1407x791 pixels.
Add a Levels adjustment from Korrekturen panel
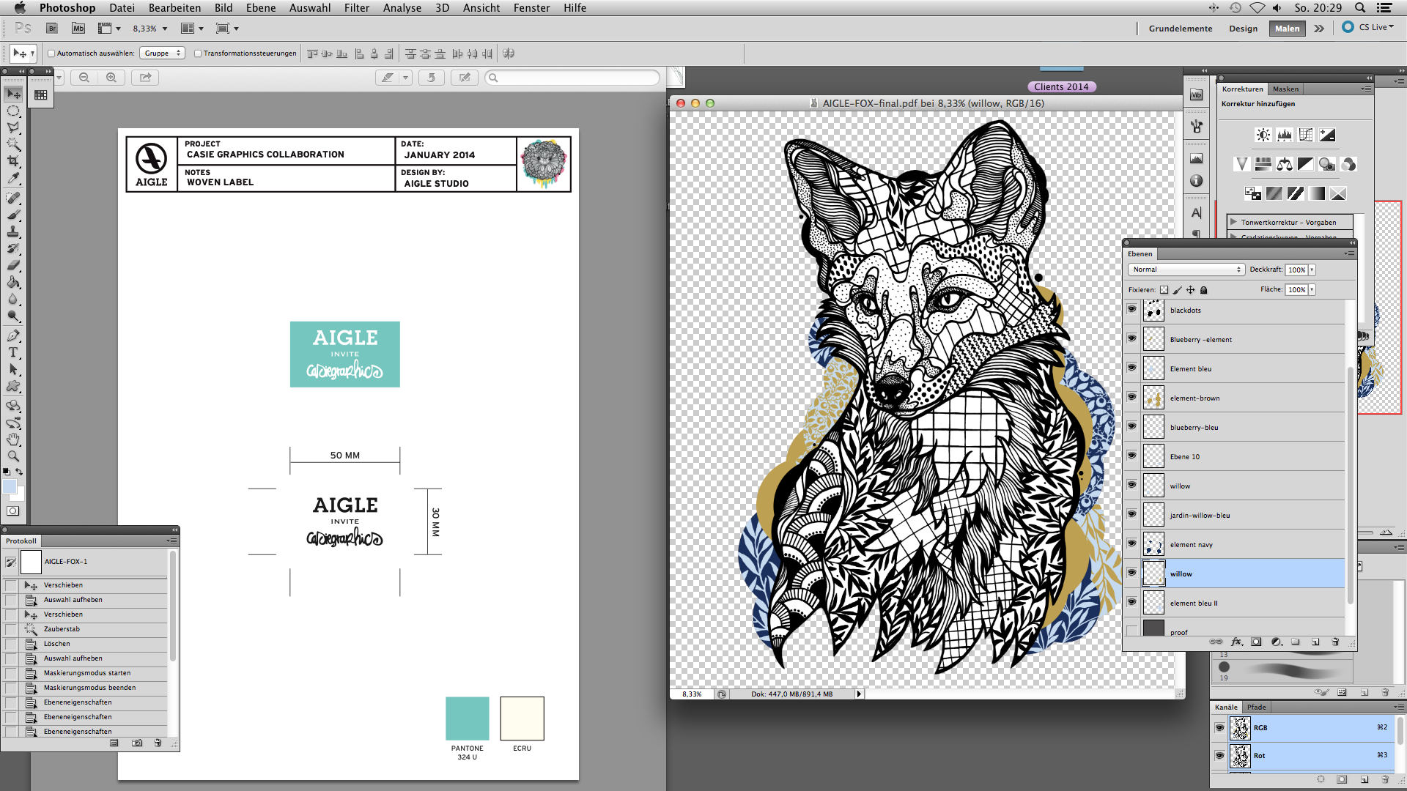[x=1284, y=135]
